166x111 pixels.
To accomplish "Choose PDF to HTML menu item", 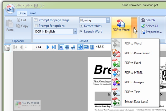I will pos(135,73).
